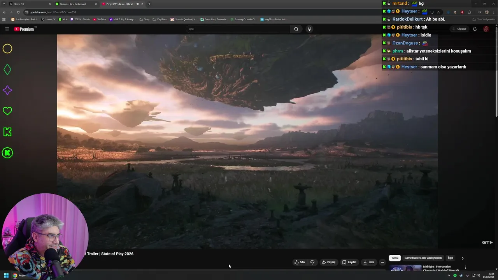
Task: Open the taskbar volume control
Action: click(478, 275)
